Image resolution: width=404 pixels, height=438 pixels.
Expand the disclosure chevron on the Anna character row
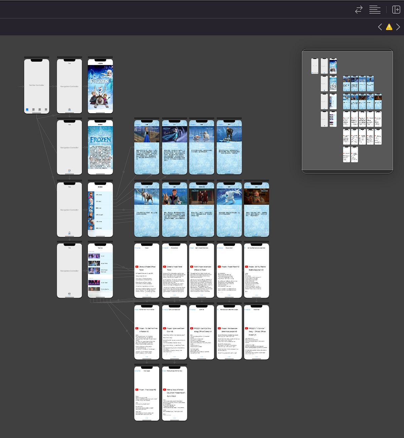click(x=111, y=195)
